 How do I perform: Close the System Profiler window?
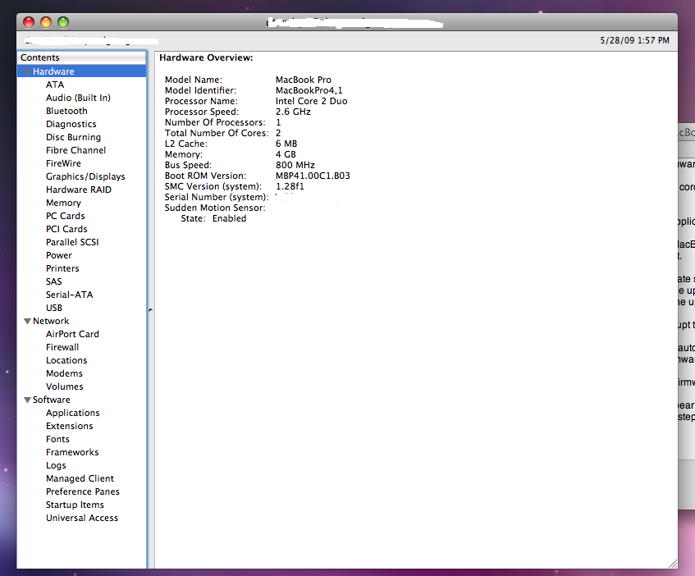coord(29,22)
